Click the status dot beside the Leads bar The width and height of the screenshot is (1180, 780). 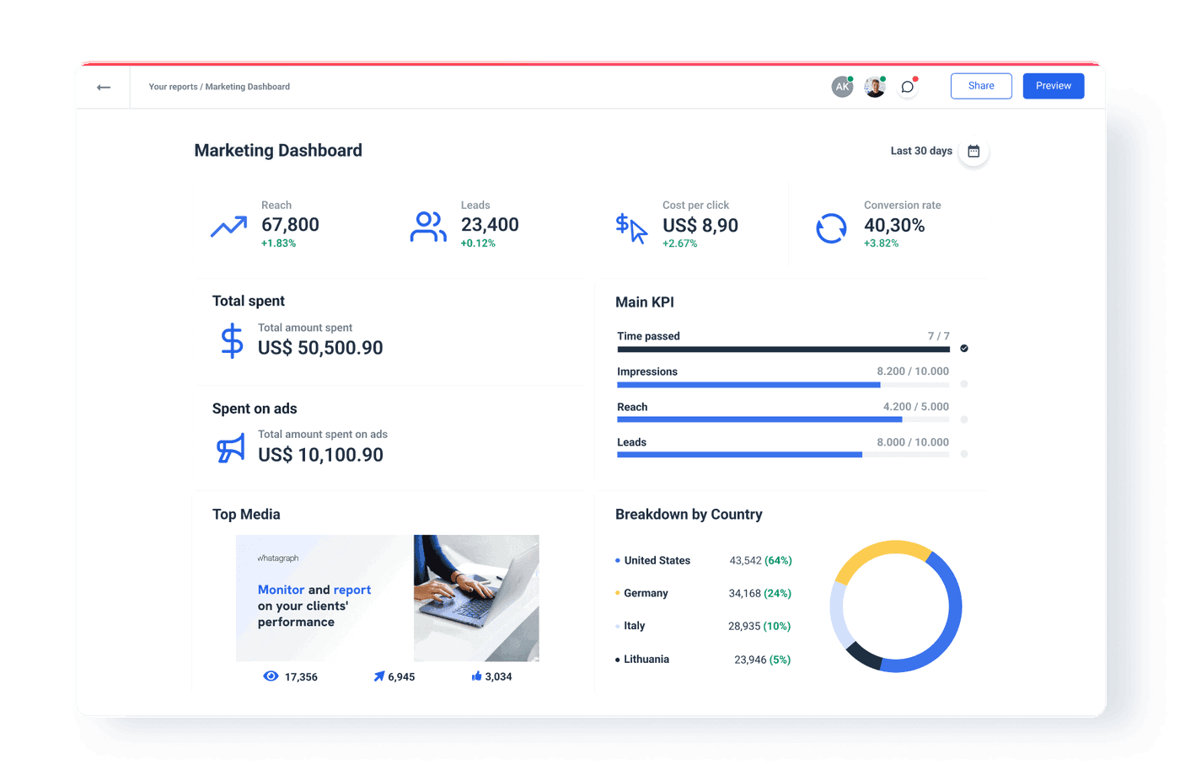click(x=963, y=454)
